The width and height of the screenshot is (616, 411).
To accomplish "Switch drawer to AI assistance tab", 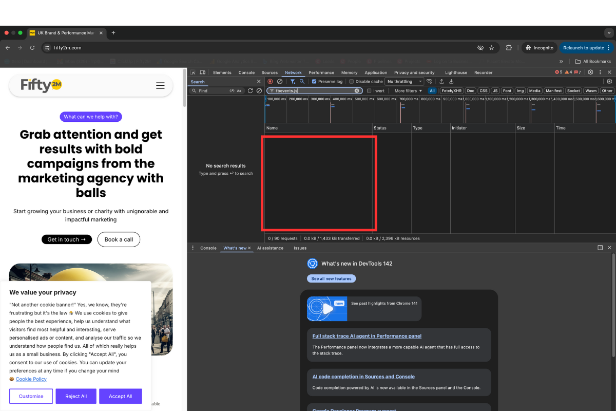I will pyautogui.click(x=270, y=248).
